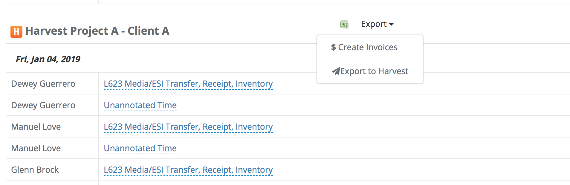Select the first Dewey Guerrero name cell
Screen dimensions: 570x185
click(x=43, y=84)
